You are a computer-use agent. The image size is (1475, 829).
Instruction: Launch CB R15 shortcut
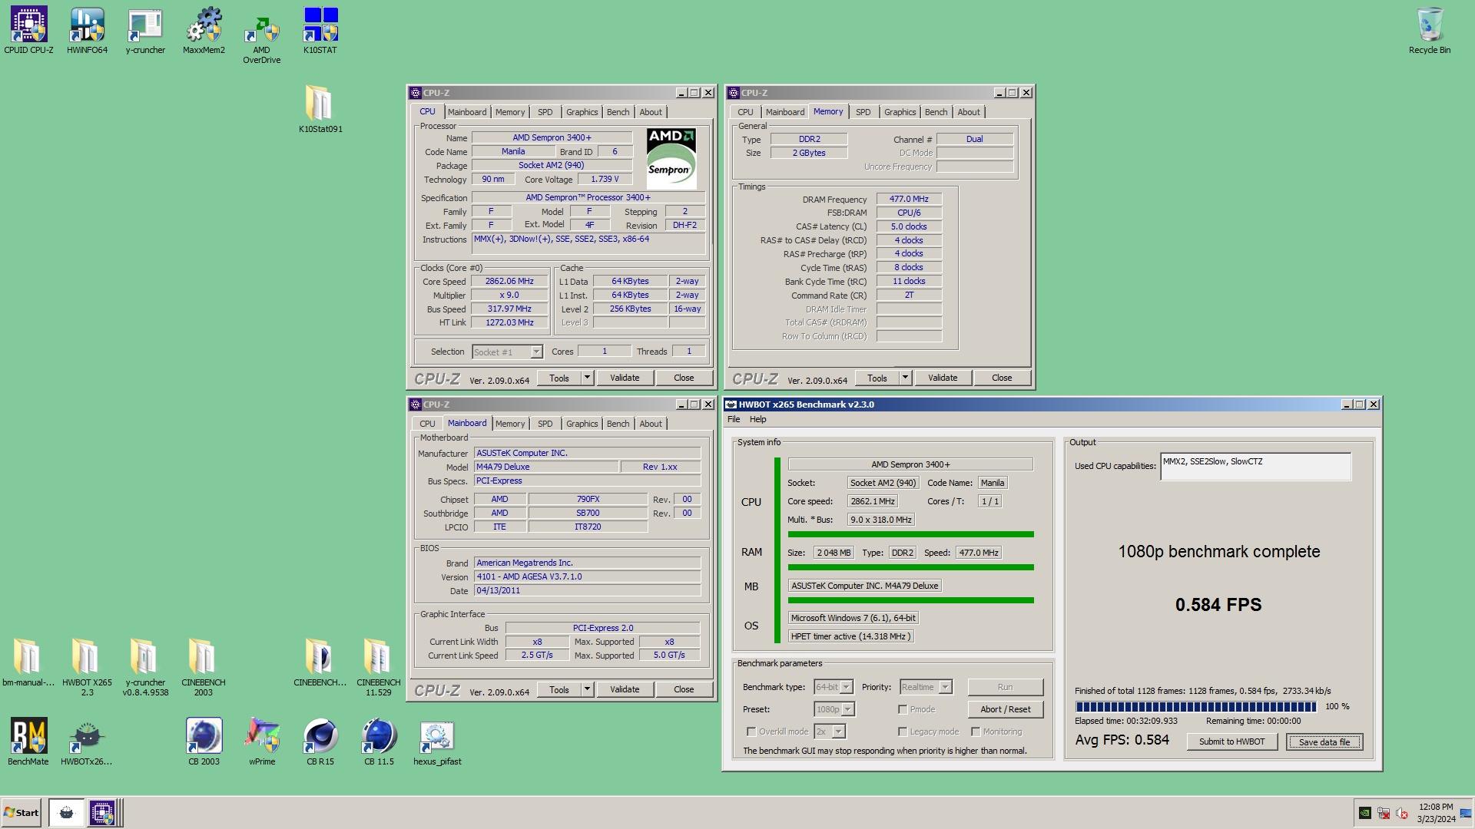320,741
